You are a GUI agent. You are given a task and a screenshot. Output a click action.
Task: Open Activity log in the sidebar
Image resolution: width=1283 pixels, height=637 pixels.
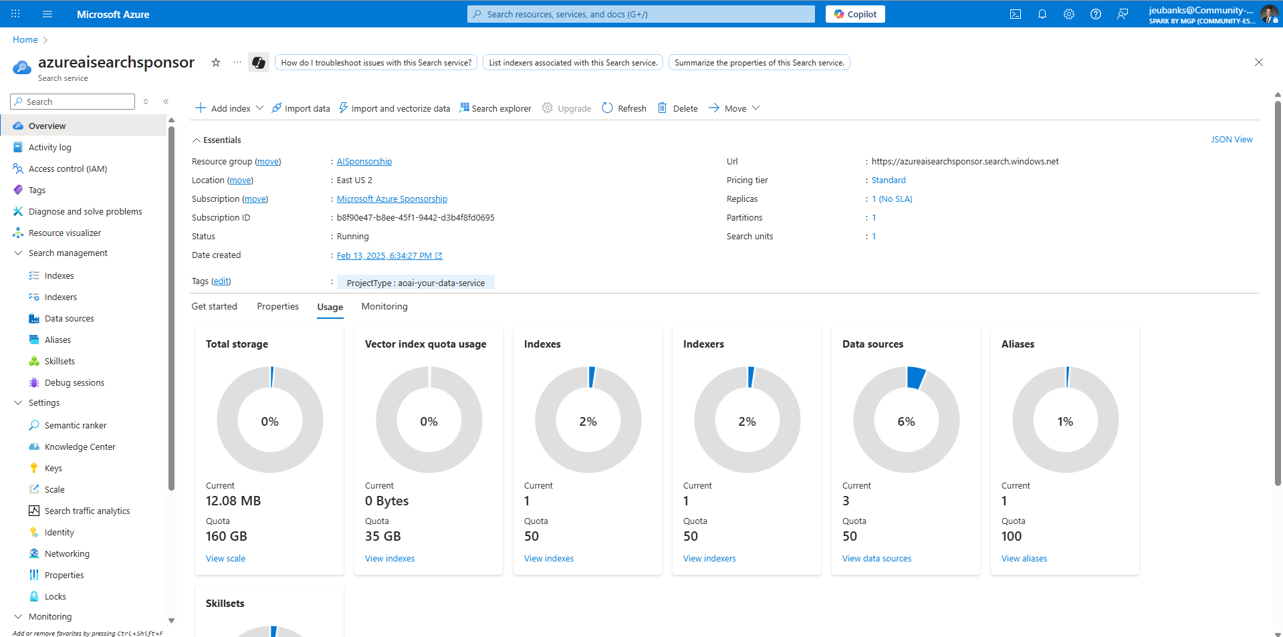click(50, 147)
